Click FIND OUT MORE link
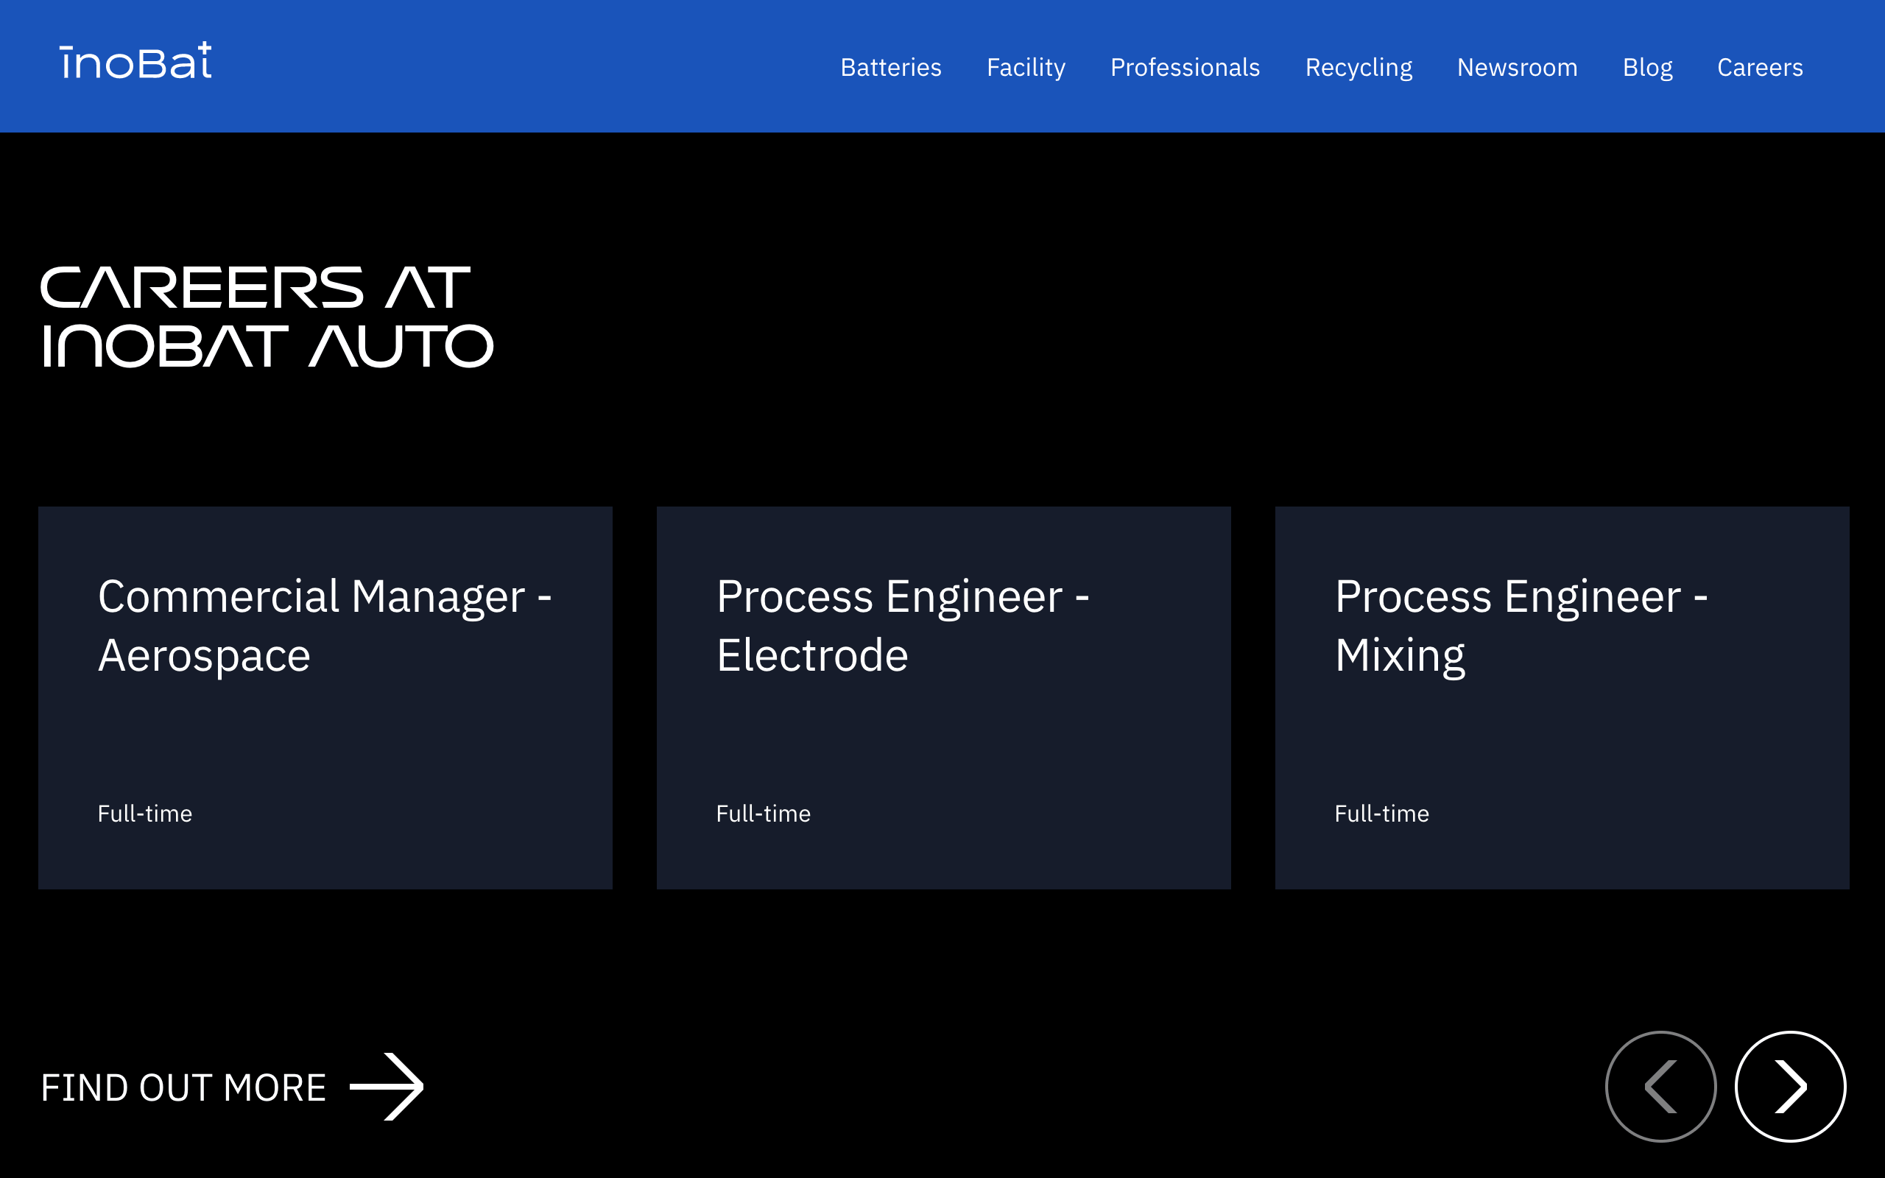1885x1178 pixels. (x=232, y=1087)
